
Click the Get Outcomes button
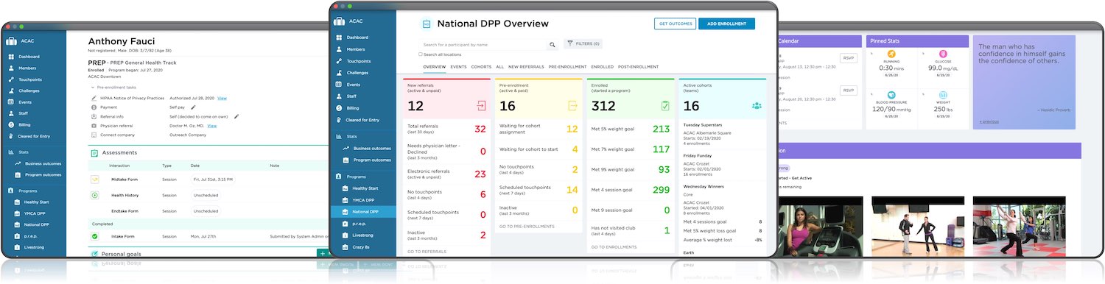click(x=675, y=24)
